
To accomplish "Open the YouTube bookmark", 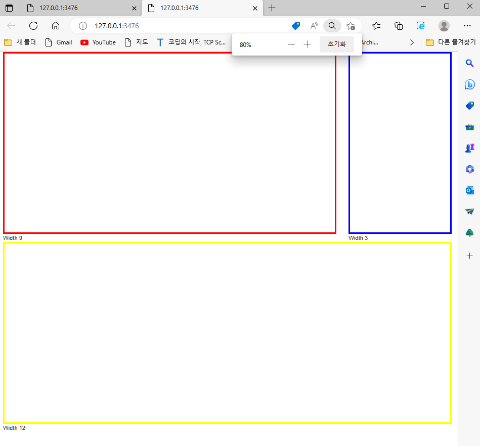I will 98,42.
